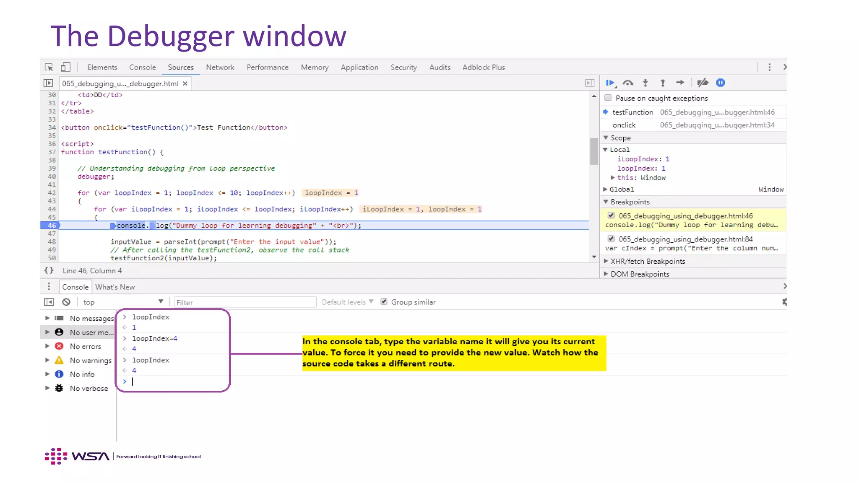Toggle the Group similar checkbox
This screenshot has height=483, width=859.
(384, 302)
